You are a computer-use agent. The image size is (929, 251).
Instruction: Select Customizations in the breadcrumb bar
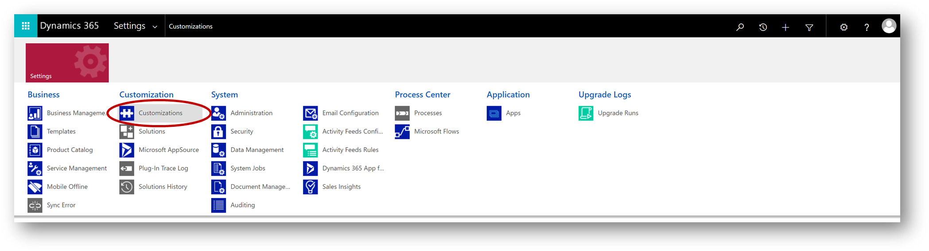pyautogui.click(x=190, y=27)
